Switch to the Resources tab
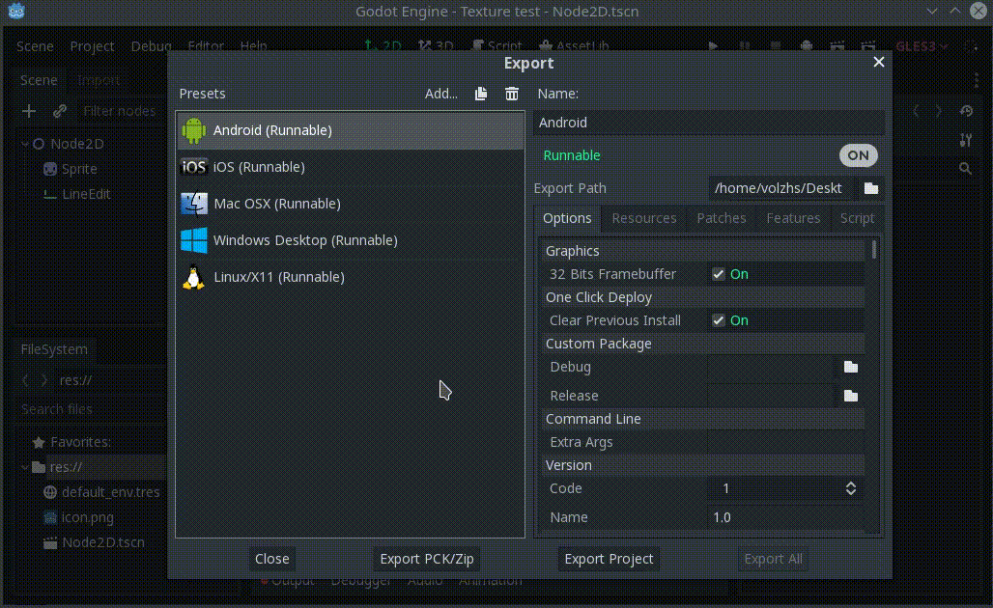 coord(643,218)
